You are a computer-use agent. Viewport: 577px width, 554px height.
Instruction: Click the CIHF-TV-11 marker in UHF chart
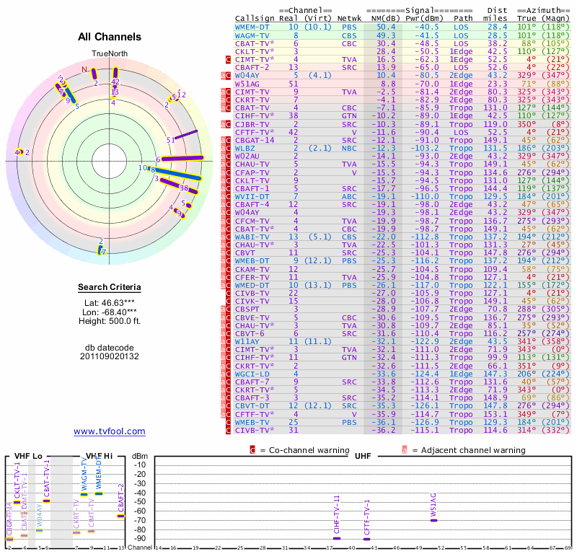tap(336, 538)
